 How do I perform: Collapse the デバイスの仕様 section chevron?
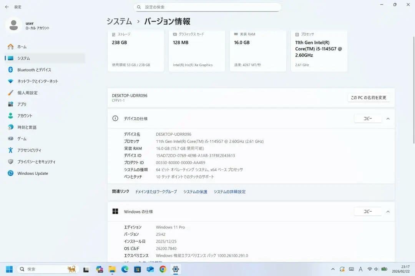click(388, 118)
